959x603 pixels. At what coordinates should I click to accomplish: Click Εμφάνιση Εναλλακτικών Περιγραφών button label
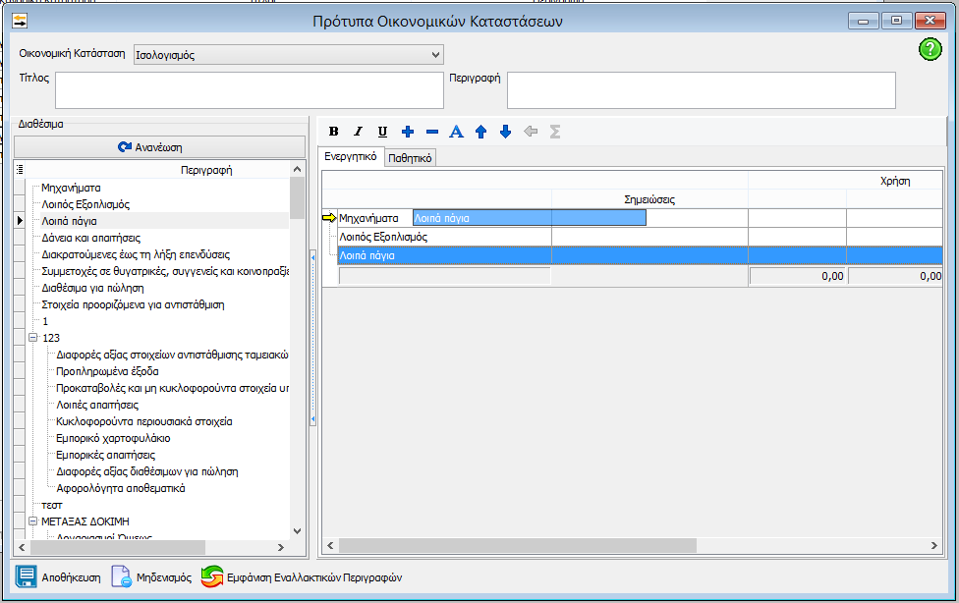click(x=314, y=577)
